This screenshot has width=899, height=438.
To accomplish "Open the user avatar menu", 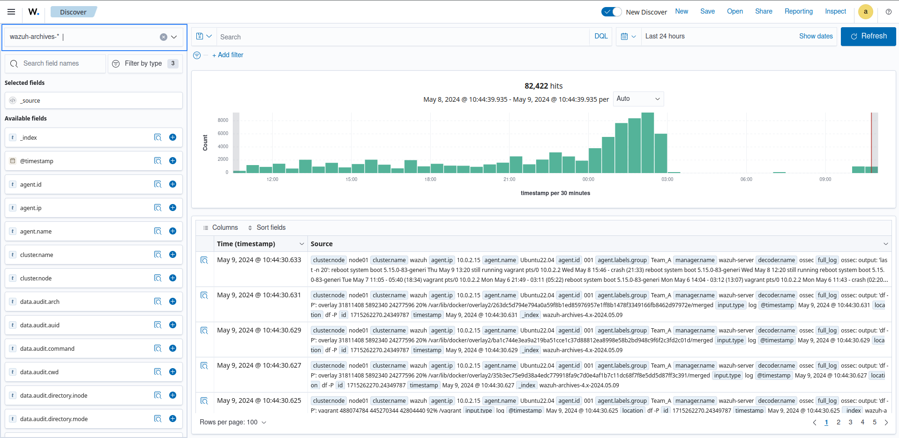I will tap(865, 12).
